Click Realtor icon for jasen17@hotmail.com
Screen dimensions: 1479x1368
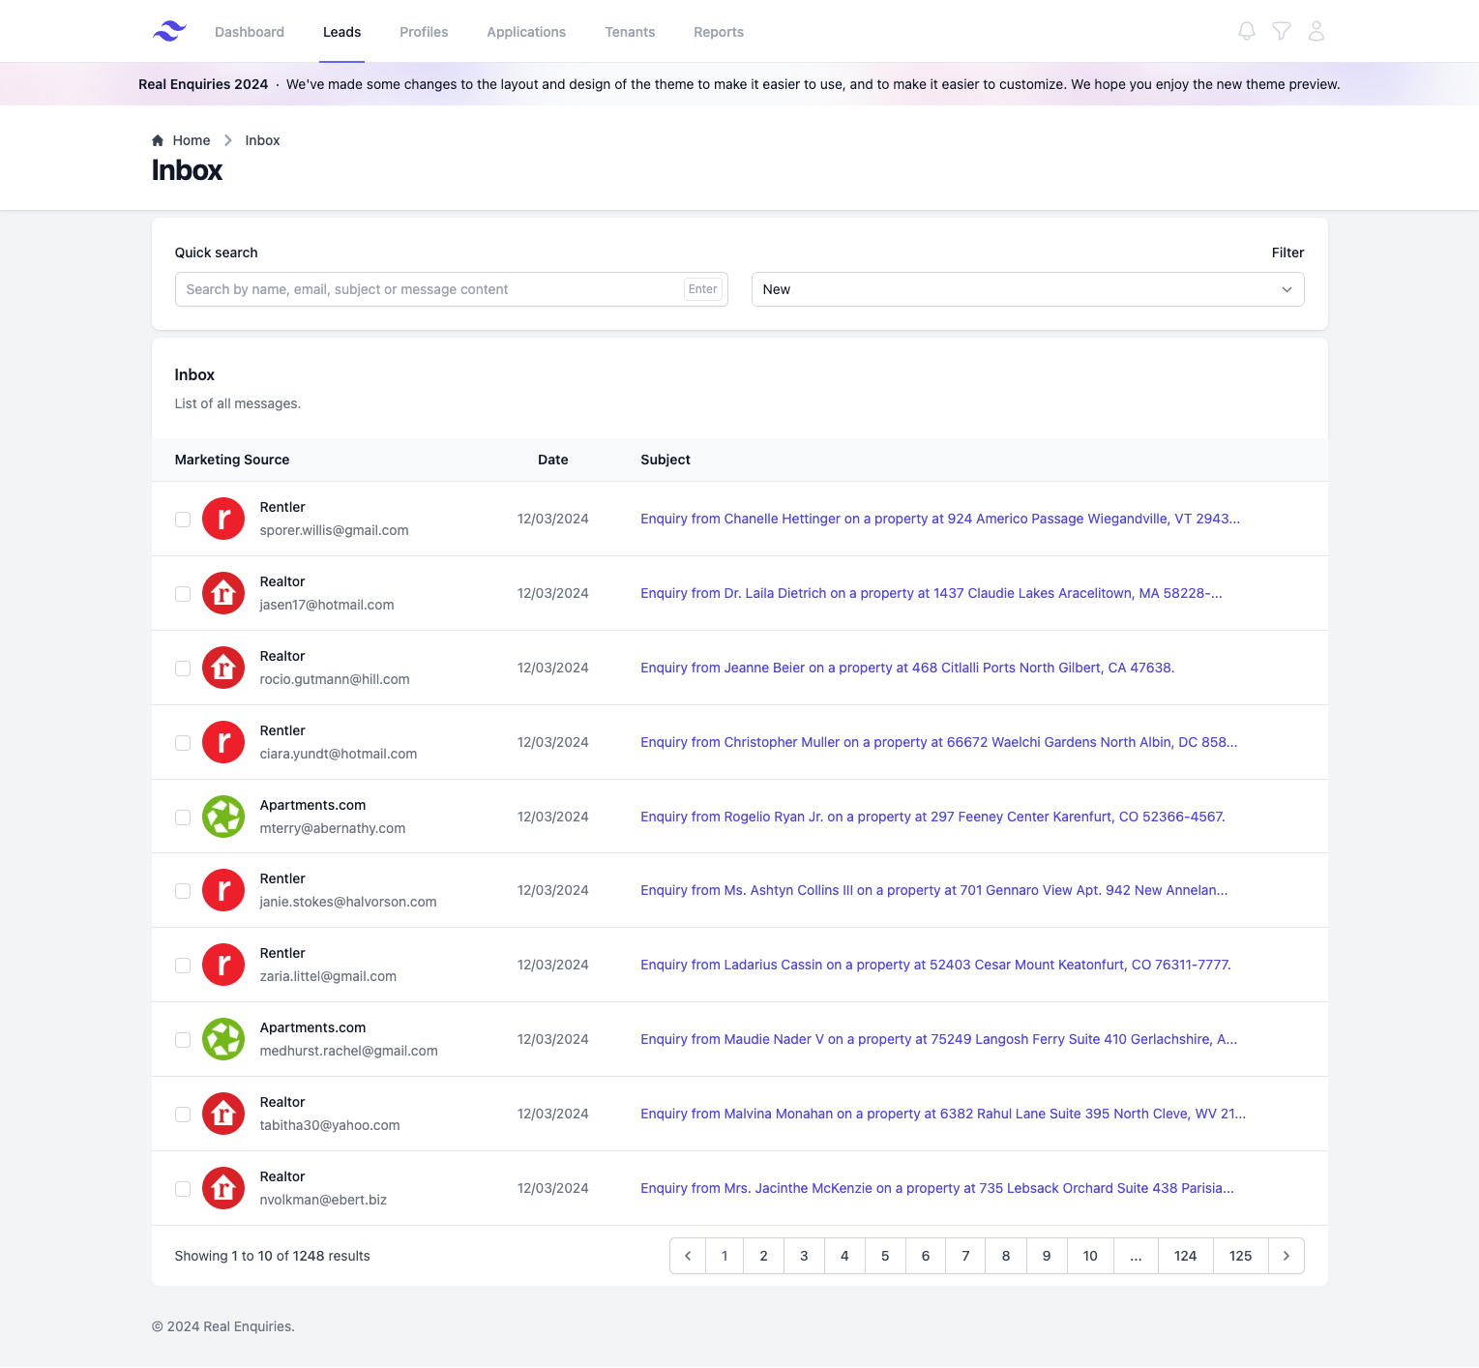pos(222,593)
